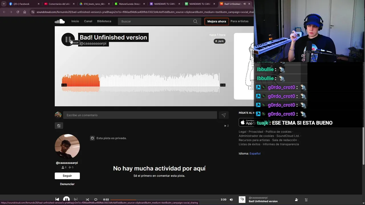Switch to Comentarios del video YouTube tab
The height and width of the screenshot is (205, 365).
pyautogui.click(x=60, y=4)
